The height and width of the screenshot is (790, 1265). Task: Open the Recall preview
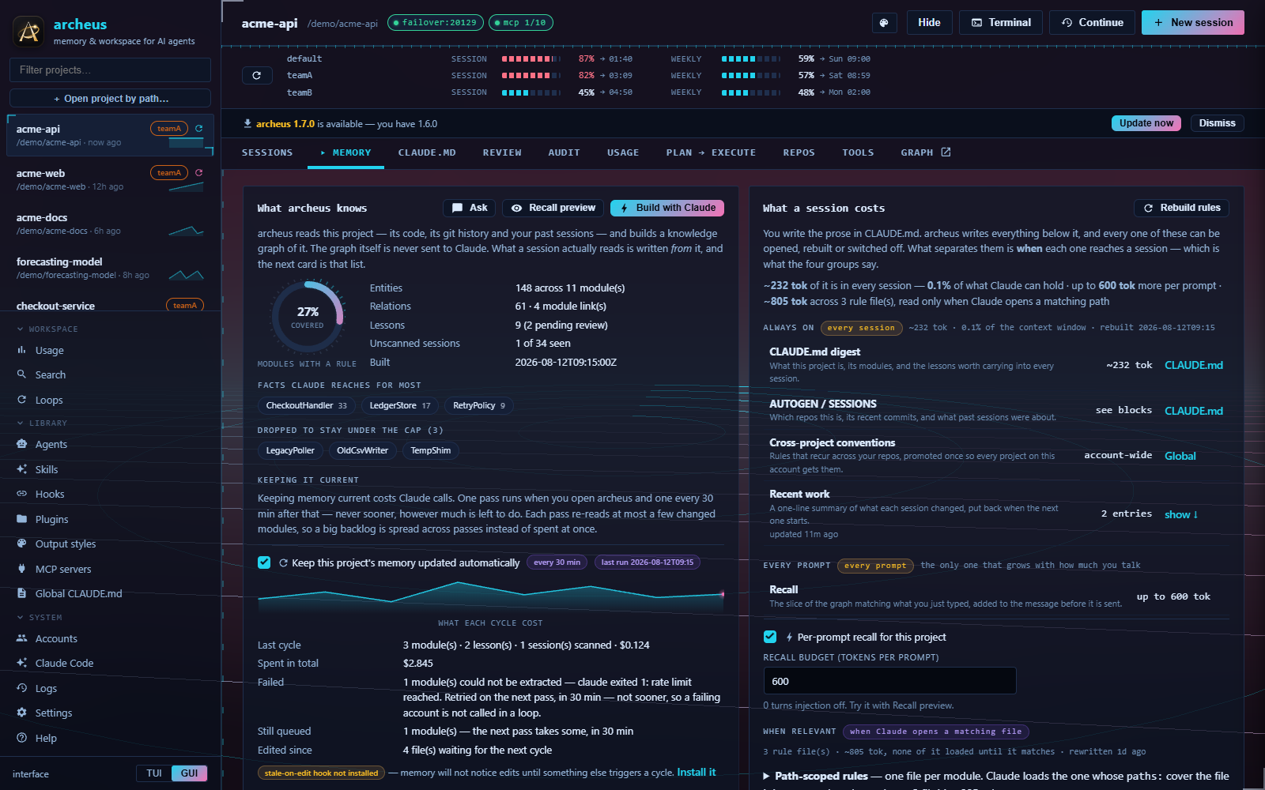click(553, 208)
